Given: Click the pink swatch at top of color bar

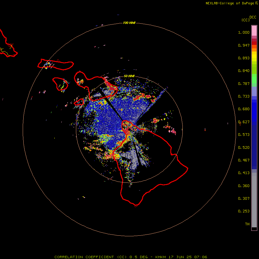Looking at the screenshot, I should click(254, 31).
